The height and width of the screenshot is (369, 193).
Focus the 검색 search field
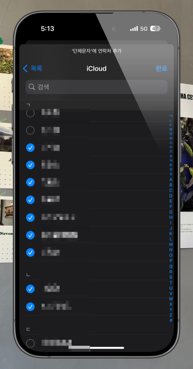click(96, 87)
